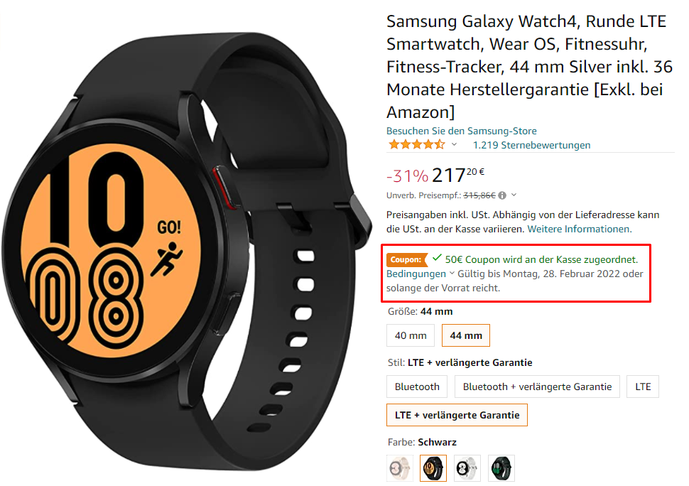Open the Besuchen Sie den Samsung-Store link

[x=462, y=131]
